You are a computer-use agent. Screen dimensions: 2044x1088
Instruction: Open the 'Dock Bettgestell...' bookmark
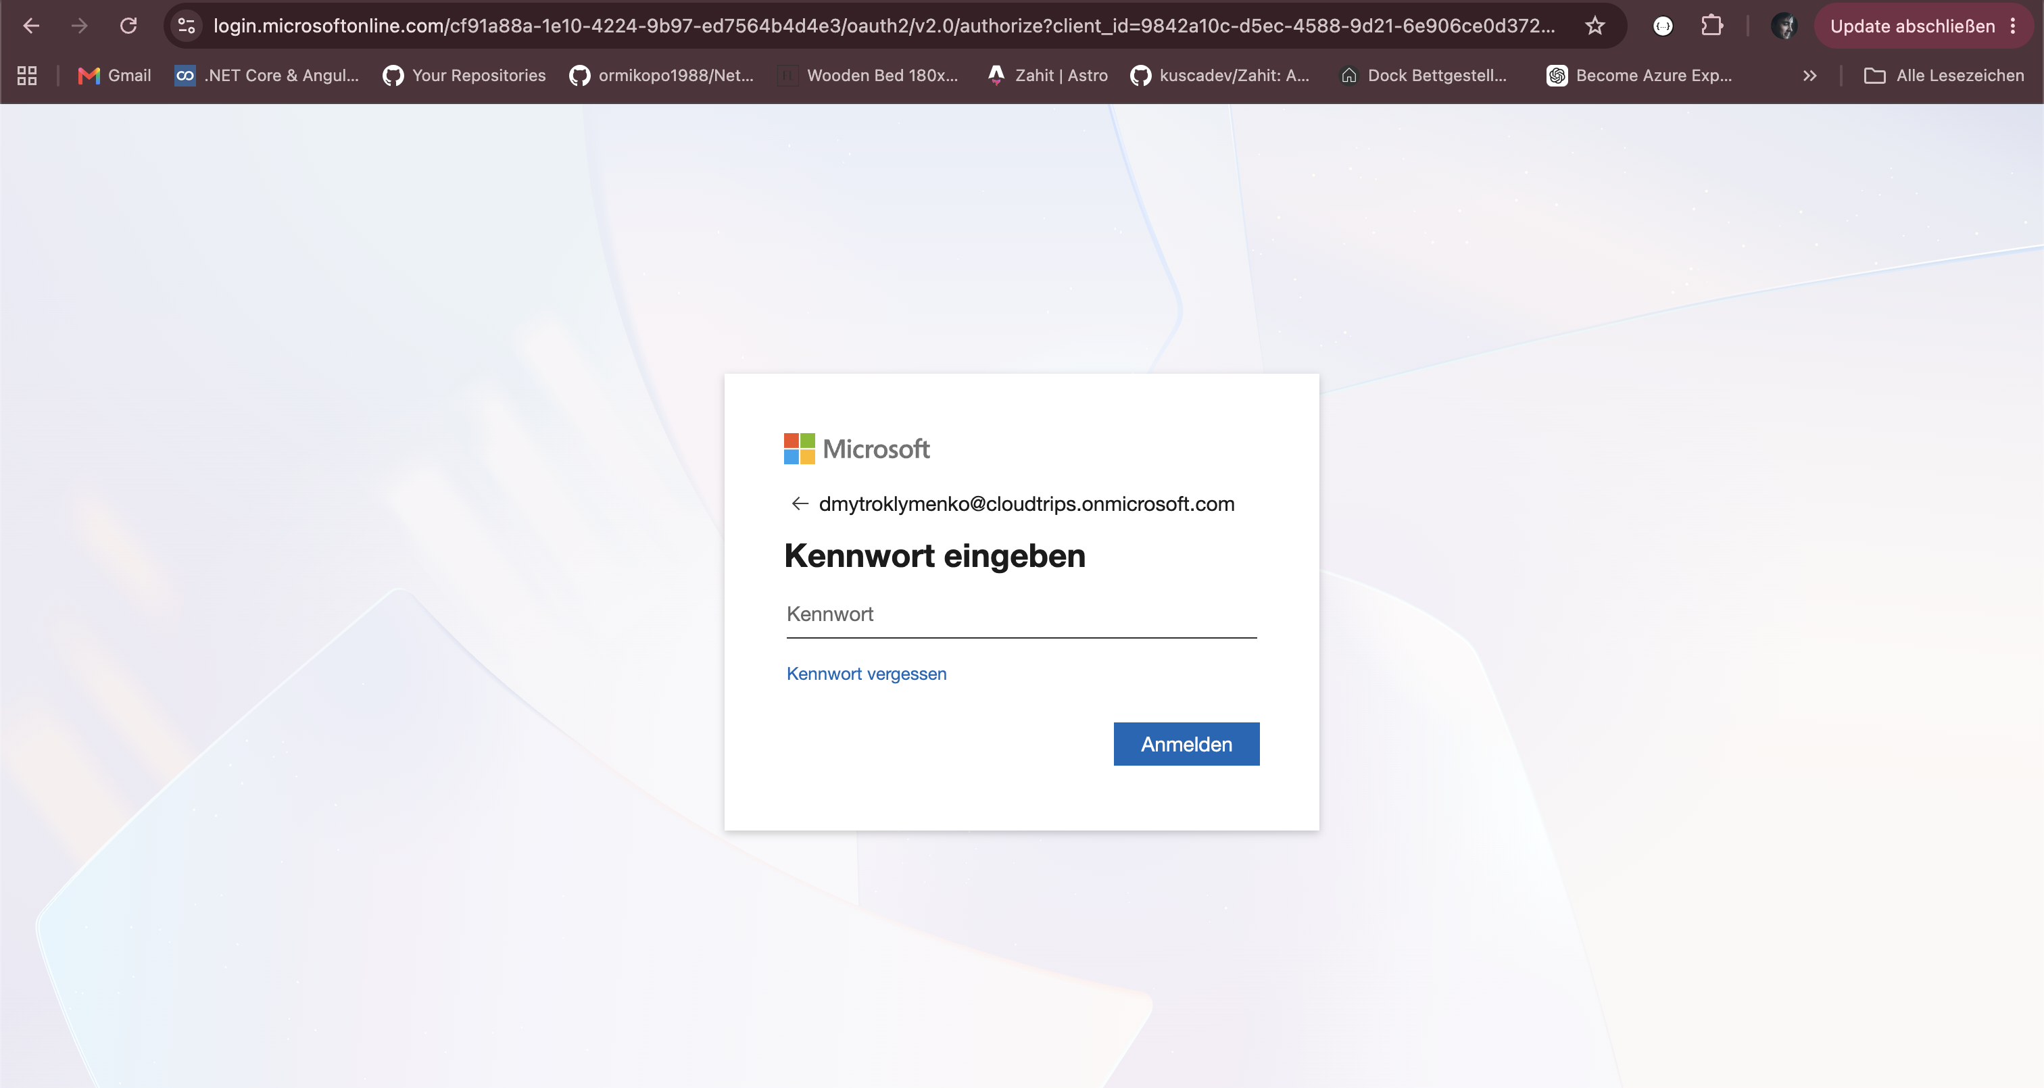coord(1423,76)
